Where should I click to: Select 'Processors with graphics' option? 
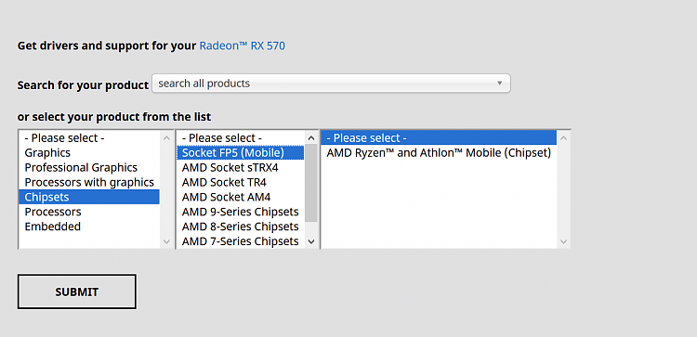click(89, 182)
